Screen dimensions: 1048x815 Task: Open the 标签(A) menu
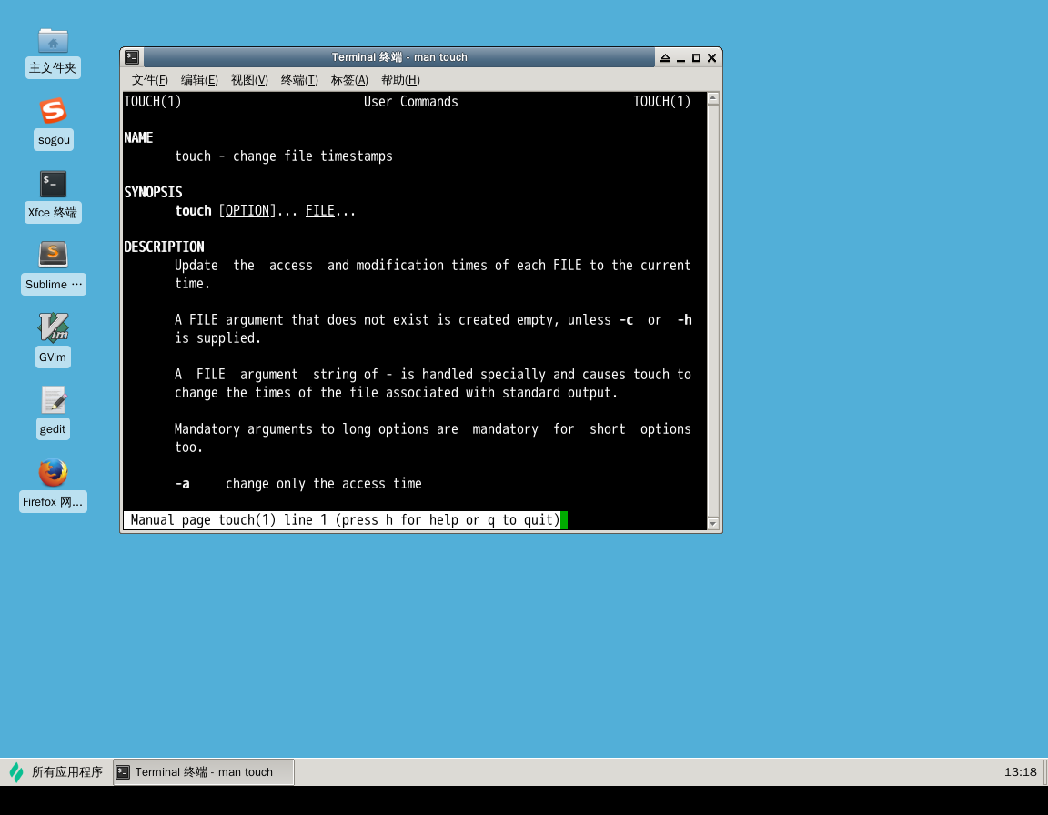click(x=349, y=80)
